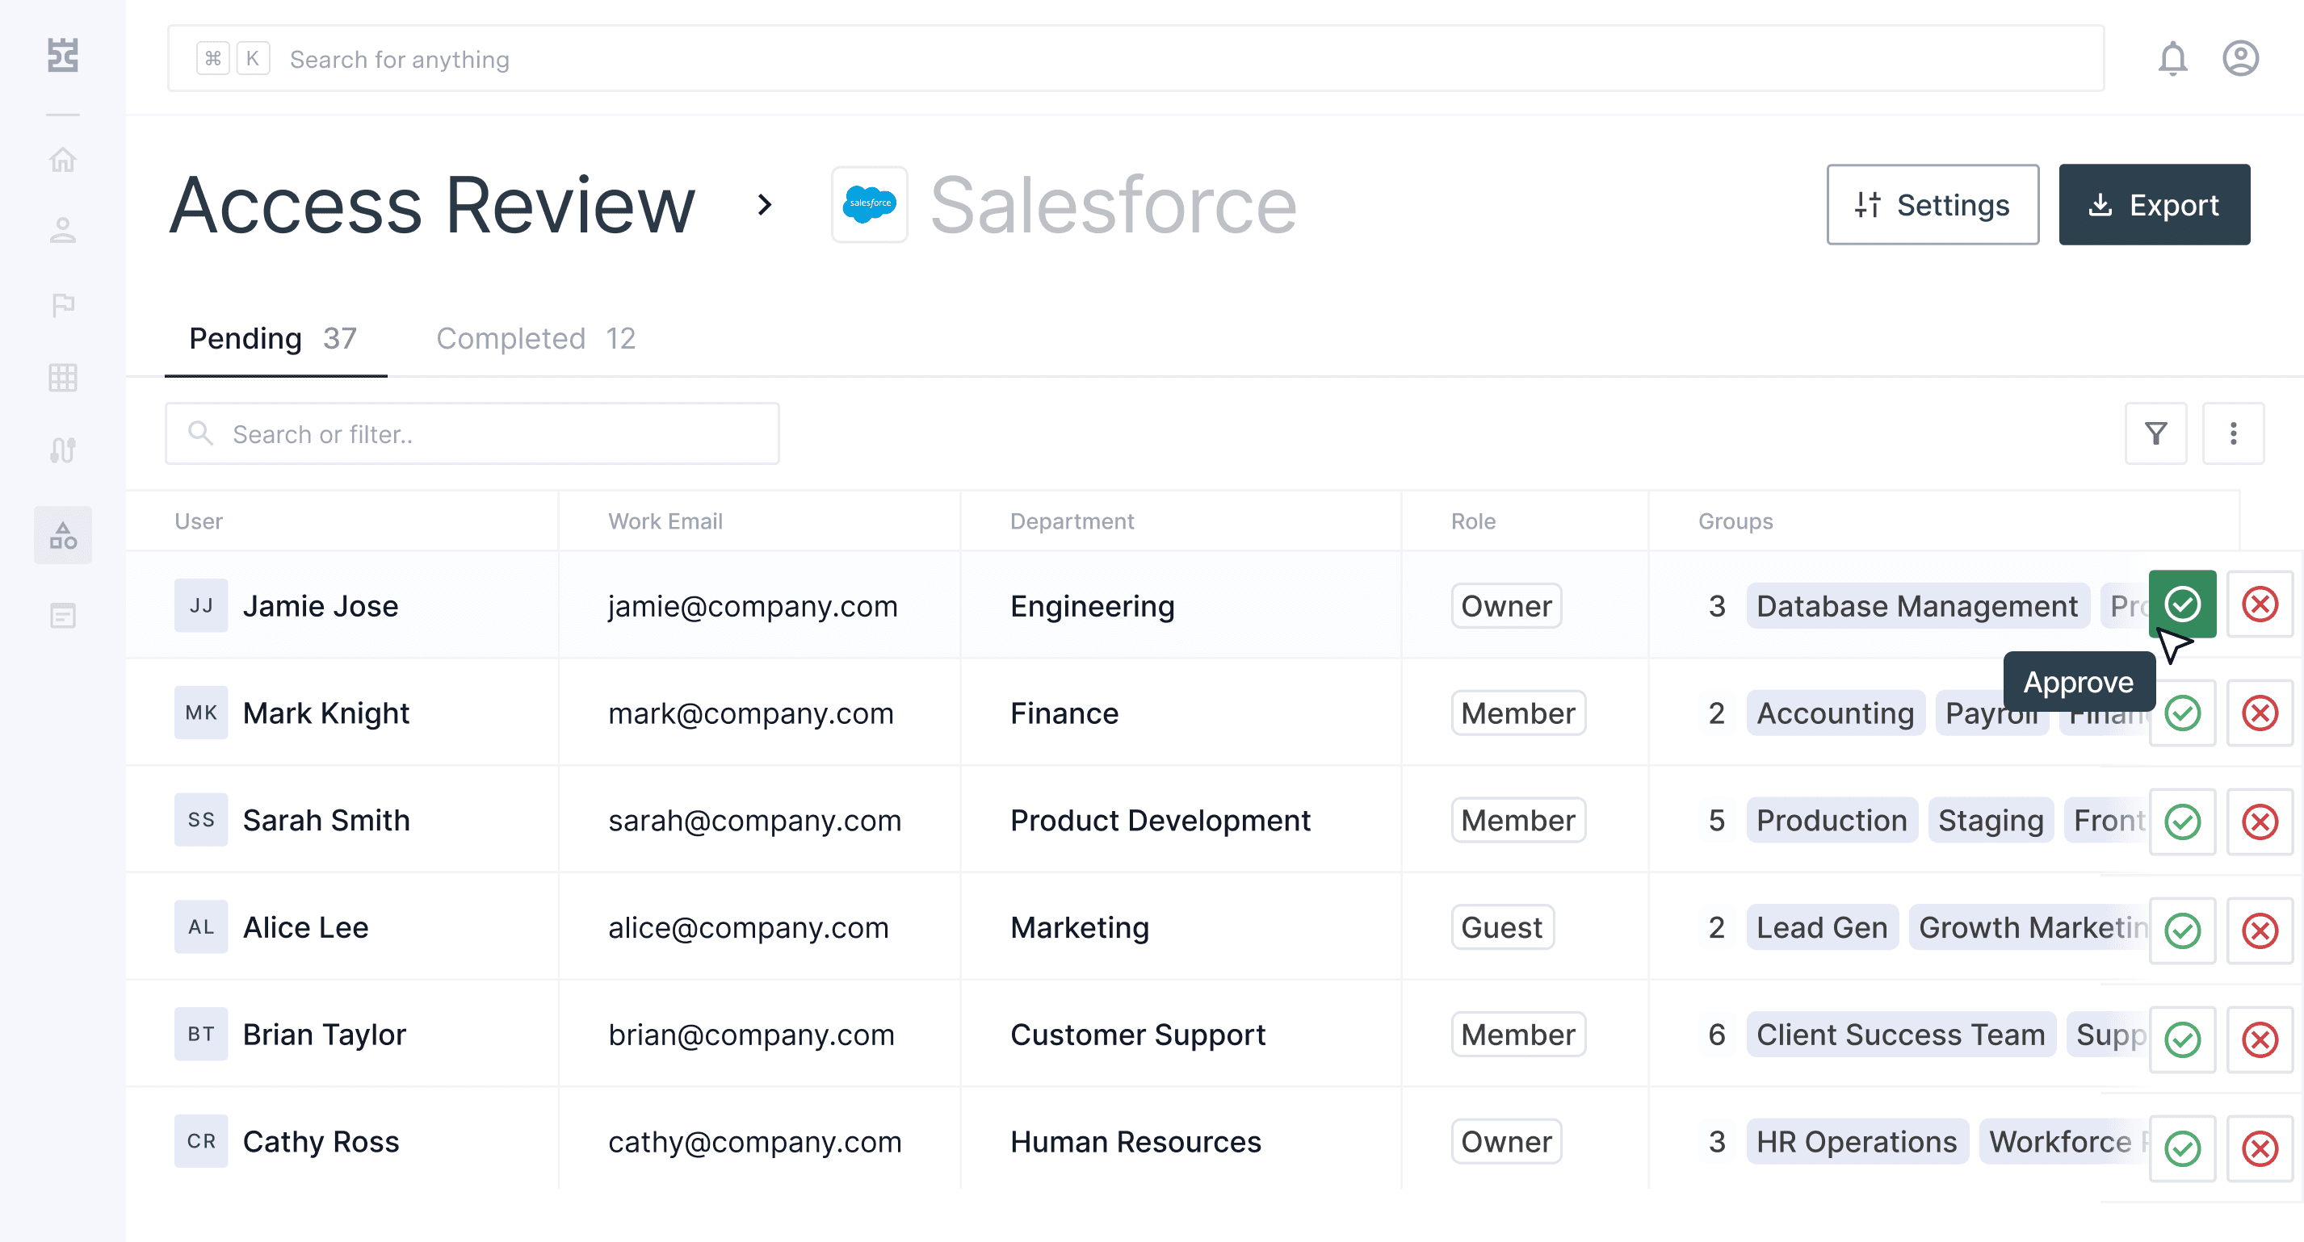The image size is (2304, 1242).
Task: Expand Brian Taylor's 6 groups count
Action: coord(1715,1034)
